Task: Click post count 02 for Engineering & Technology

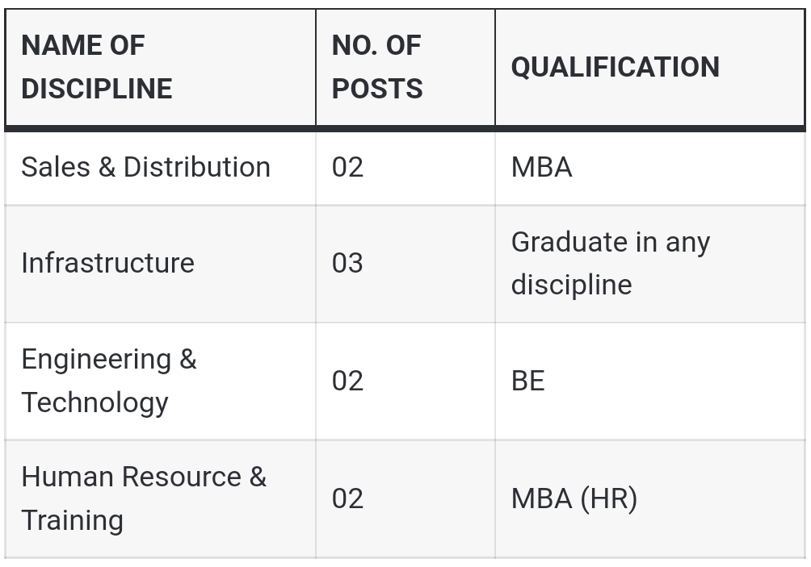Action: click(347, 381)
